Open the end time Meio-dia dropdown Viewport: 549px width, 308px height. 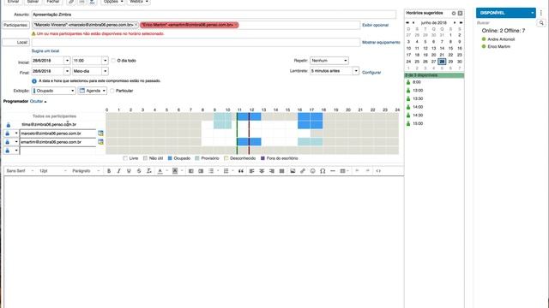pos(105,71)
